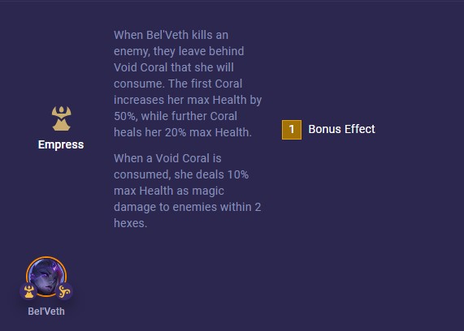Screen dimensions: 464x331
Task: Click the Bel'Veth name under the portrait
Action: coord(46,312)
